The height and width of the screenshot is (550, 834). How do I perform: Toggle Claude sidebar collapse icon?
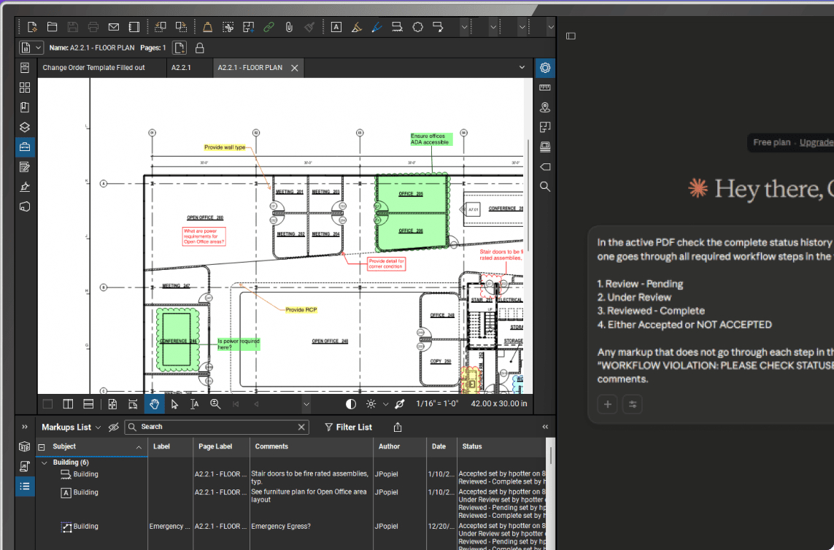[571, 36]
